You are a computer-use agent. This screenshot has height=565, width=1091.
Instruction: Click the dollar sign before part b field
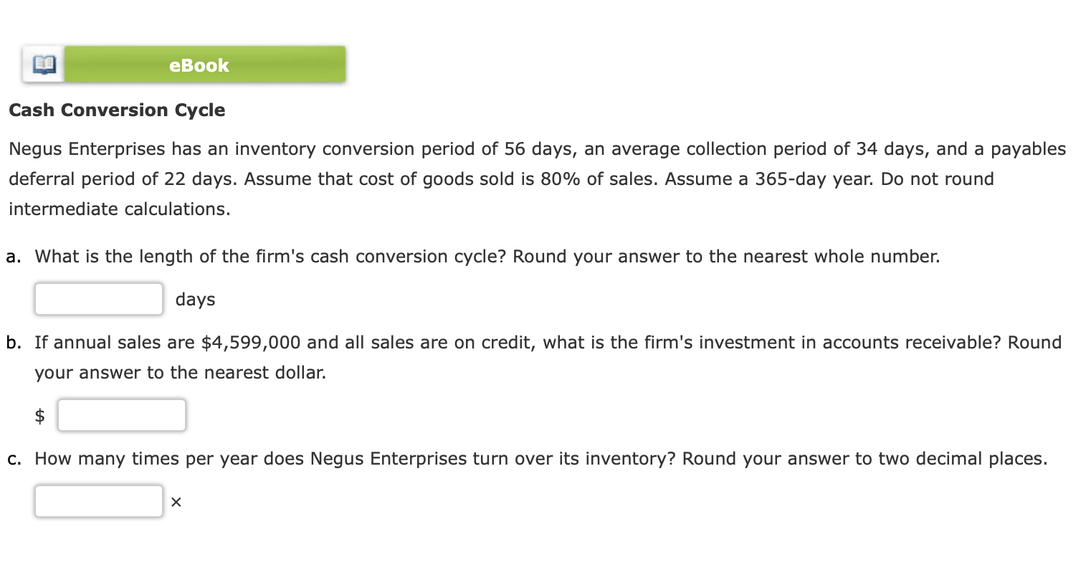coord(41,414)
